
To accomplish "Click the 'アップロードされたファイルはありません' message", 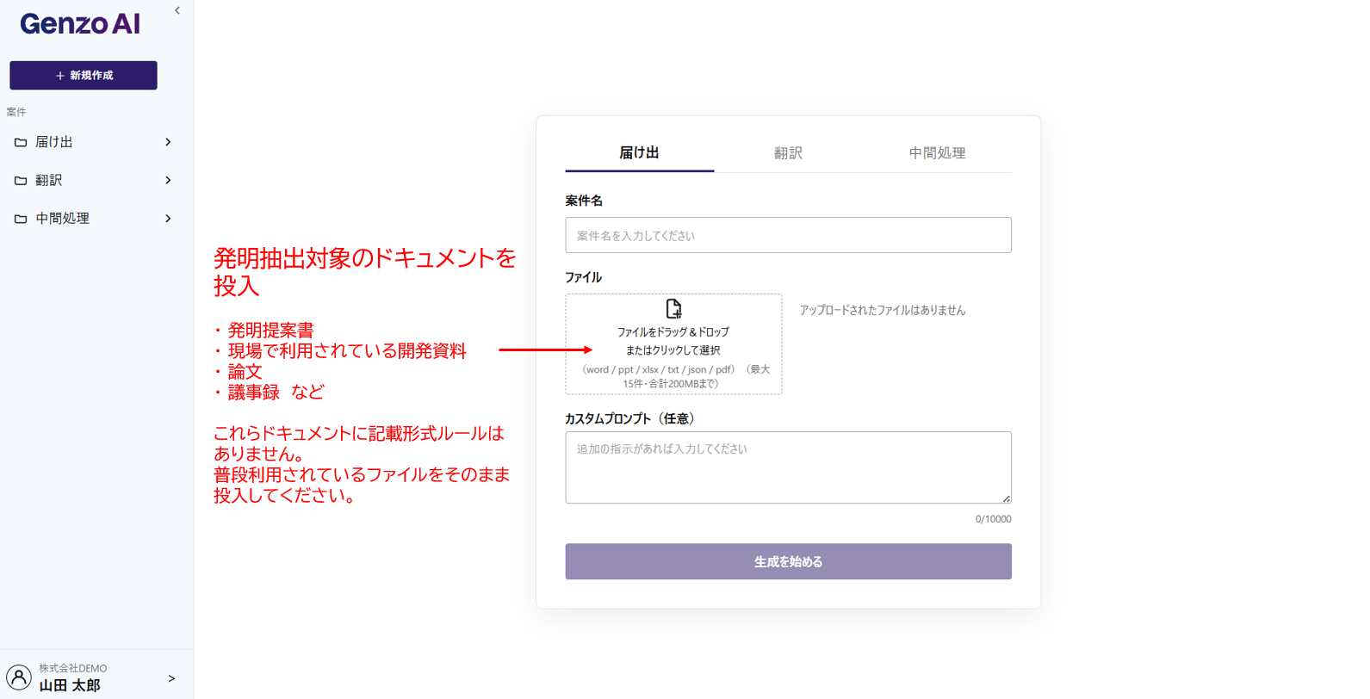I will 883,310.
